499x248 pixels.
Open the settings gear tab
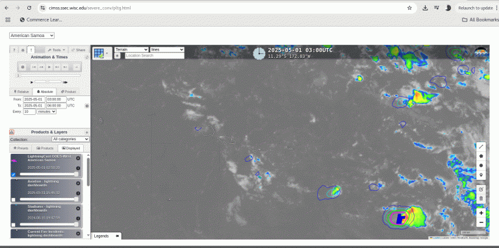click(23, 50)
